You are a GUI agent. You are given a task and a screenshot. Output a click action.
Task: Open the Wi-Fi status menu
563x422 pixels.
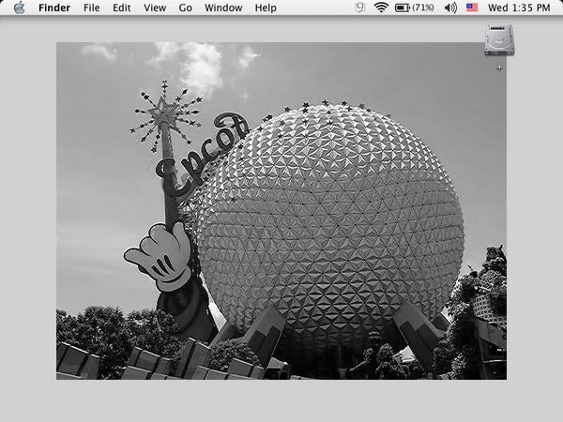click(x=381, y=8)
